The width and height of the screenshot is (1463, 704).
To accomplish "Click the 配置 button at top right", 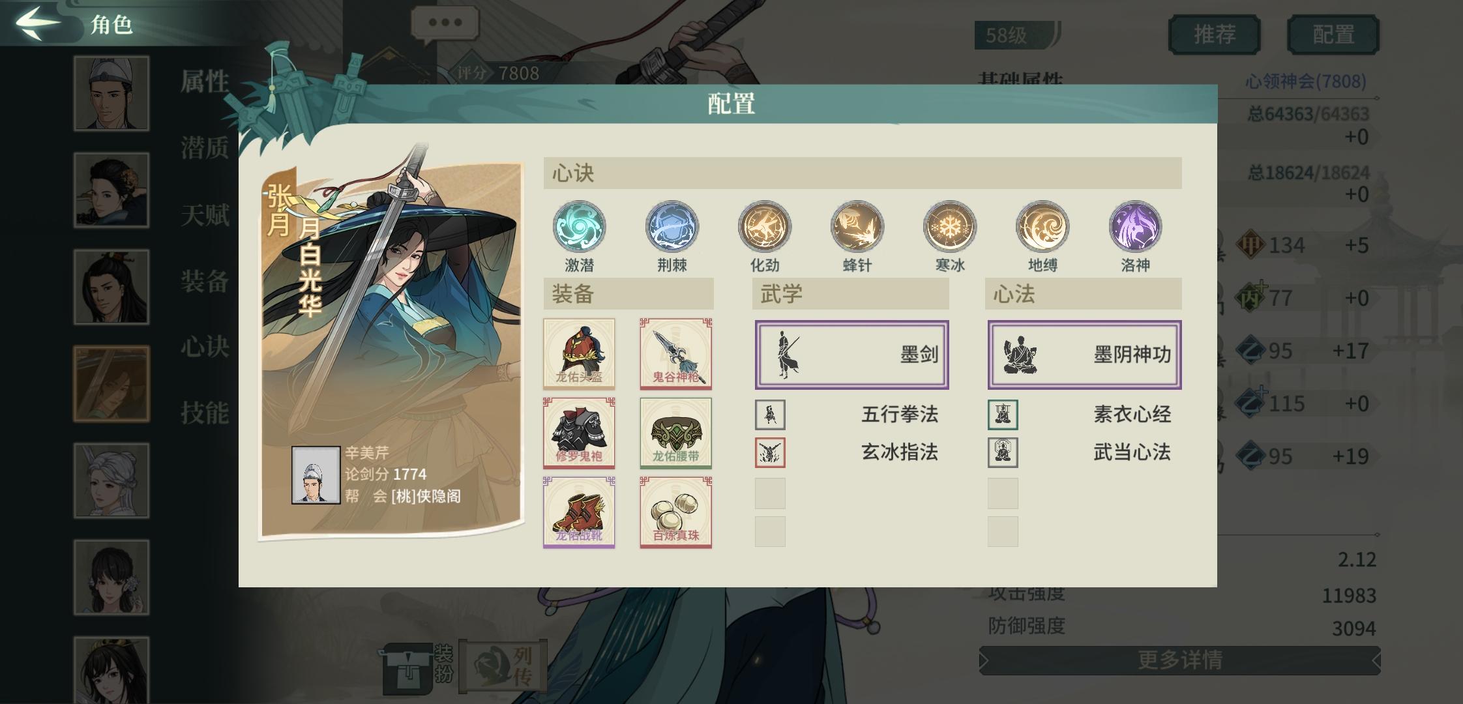I will click(1333, 35).
